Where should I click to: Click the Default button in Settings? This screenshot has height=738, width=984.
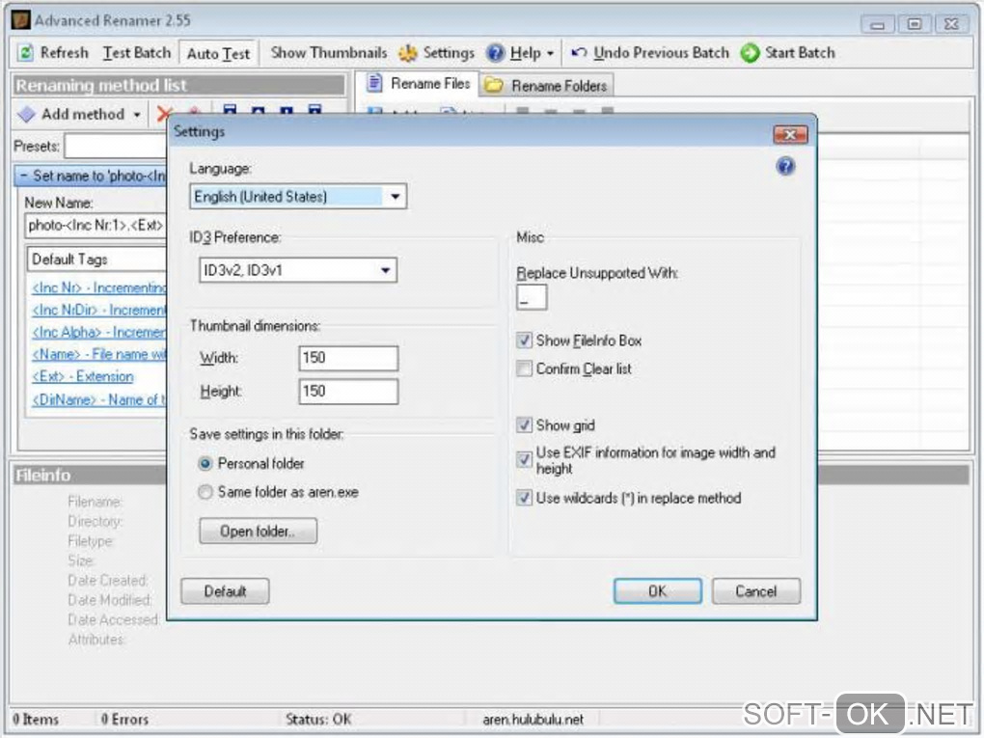click(x=225, y=591)
